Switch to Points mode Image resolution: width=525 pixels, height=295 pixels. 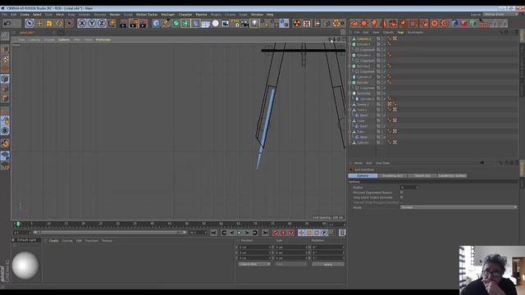pos(5,79)
